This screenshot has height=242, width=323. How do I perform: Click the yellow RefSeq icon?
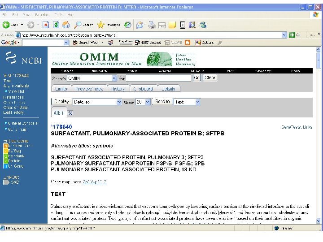tap(5, 151)
